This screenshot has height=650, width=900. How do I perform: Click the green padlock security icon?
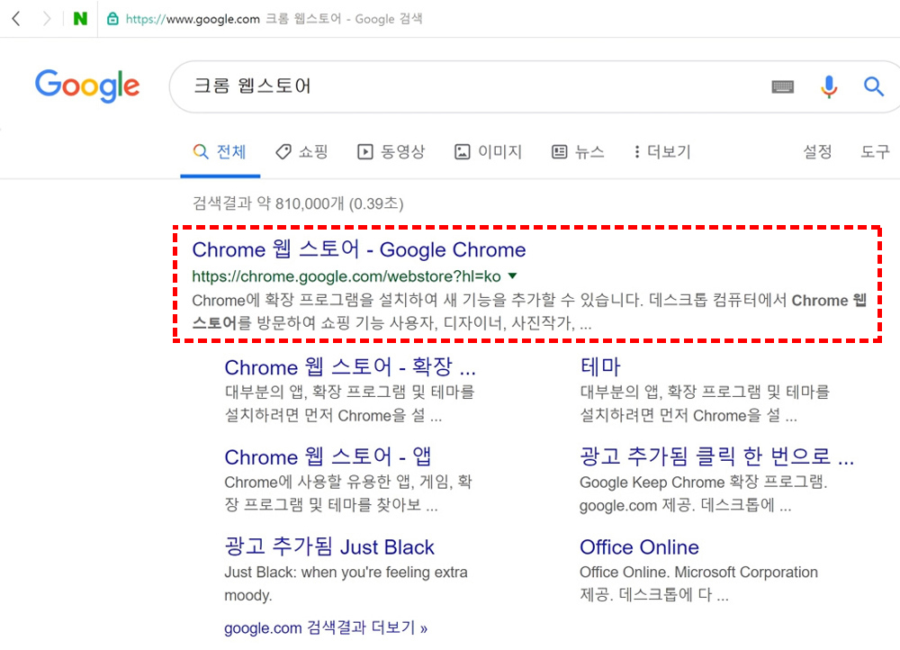(112, 19)
